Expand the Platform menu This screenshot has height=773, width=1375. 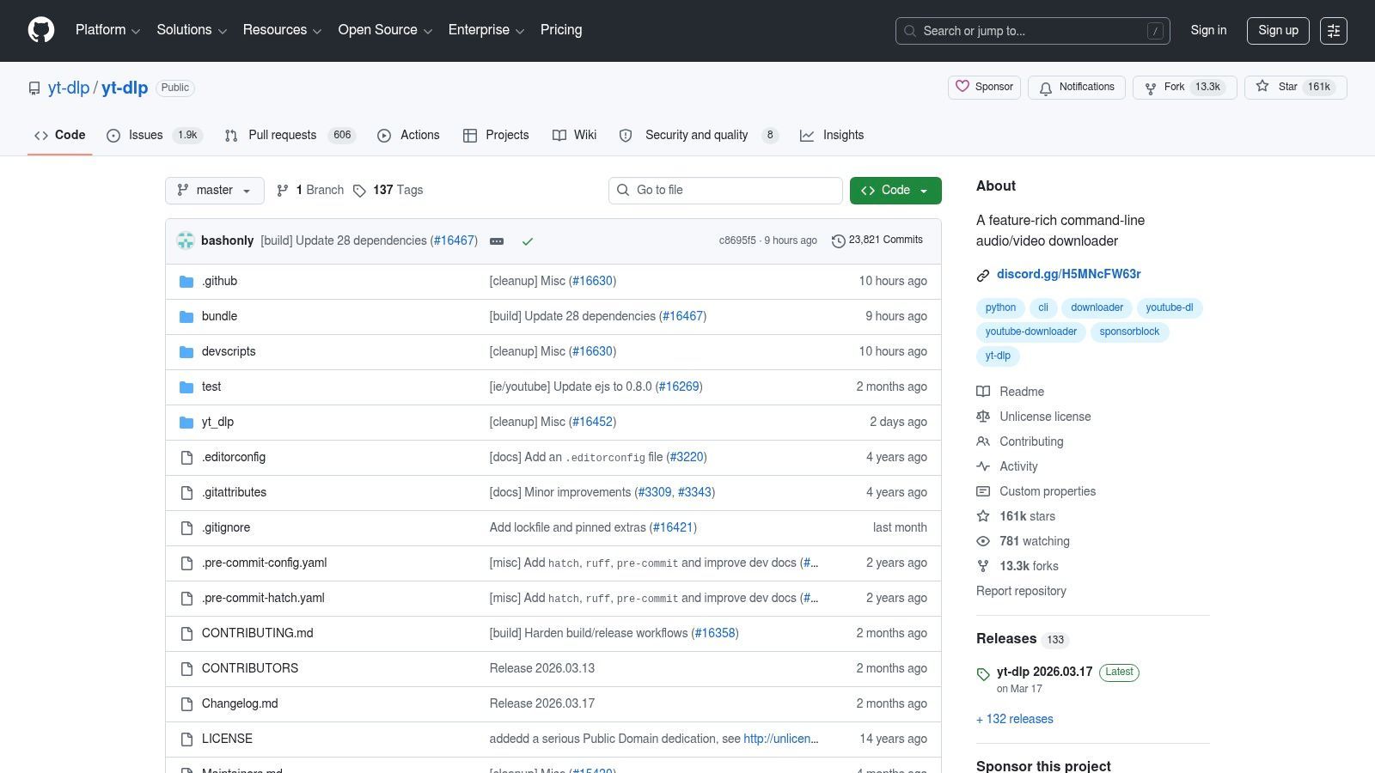pyautogui.click(x=107, y=30)
